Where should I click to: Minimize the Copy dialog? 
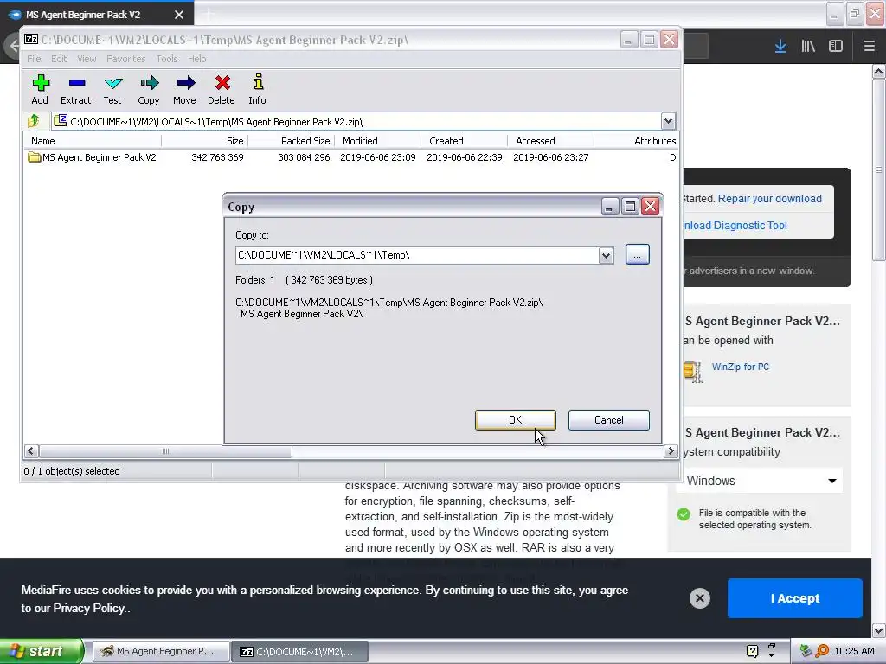pyautogui.click(x=609, y=207)
